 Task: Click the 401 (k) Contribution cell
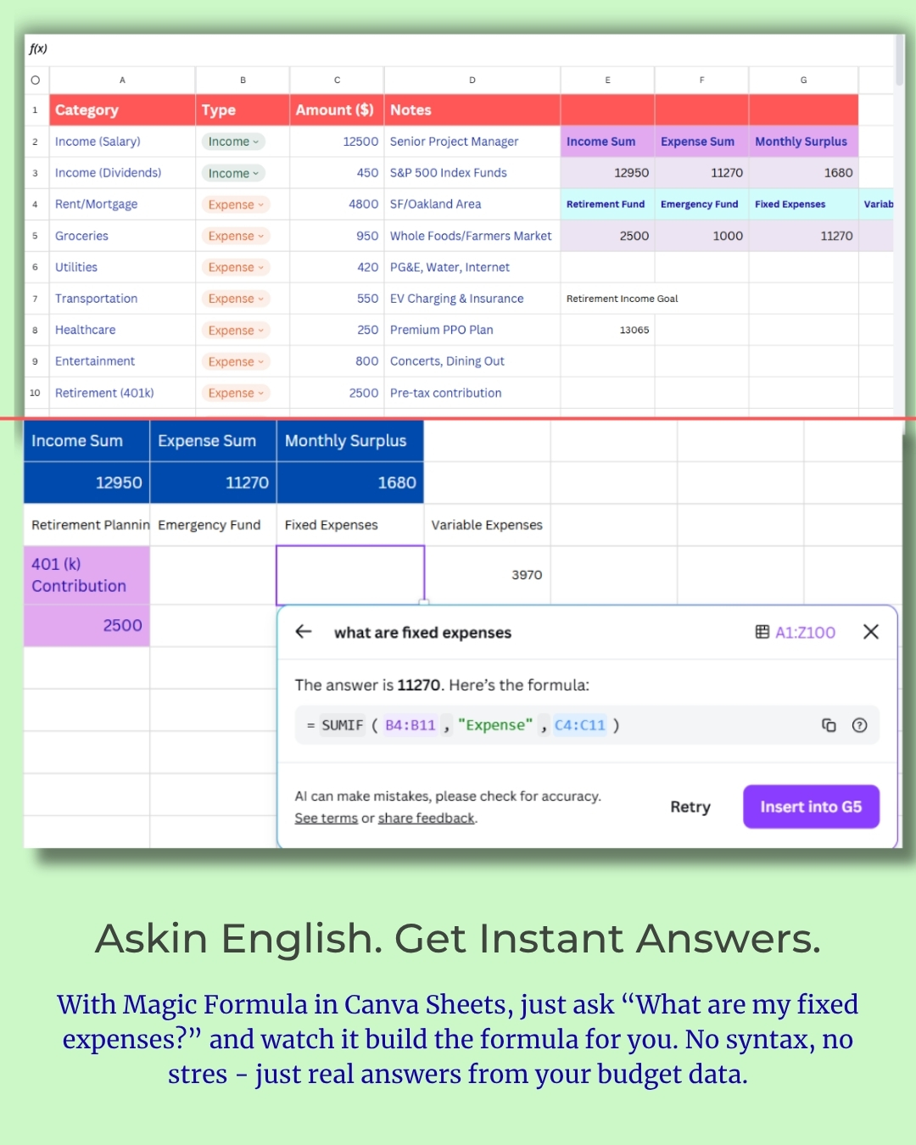click(87, 575)
